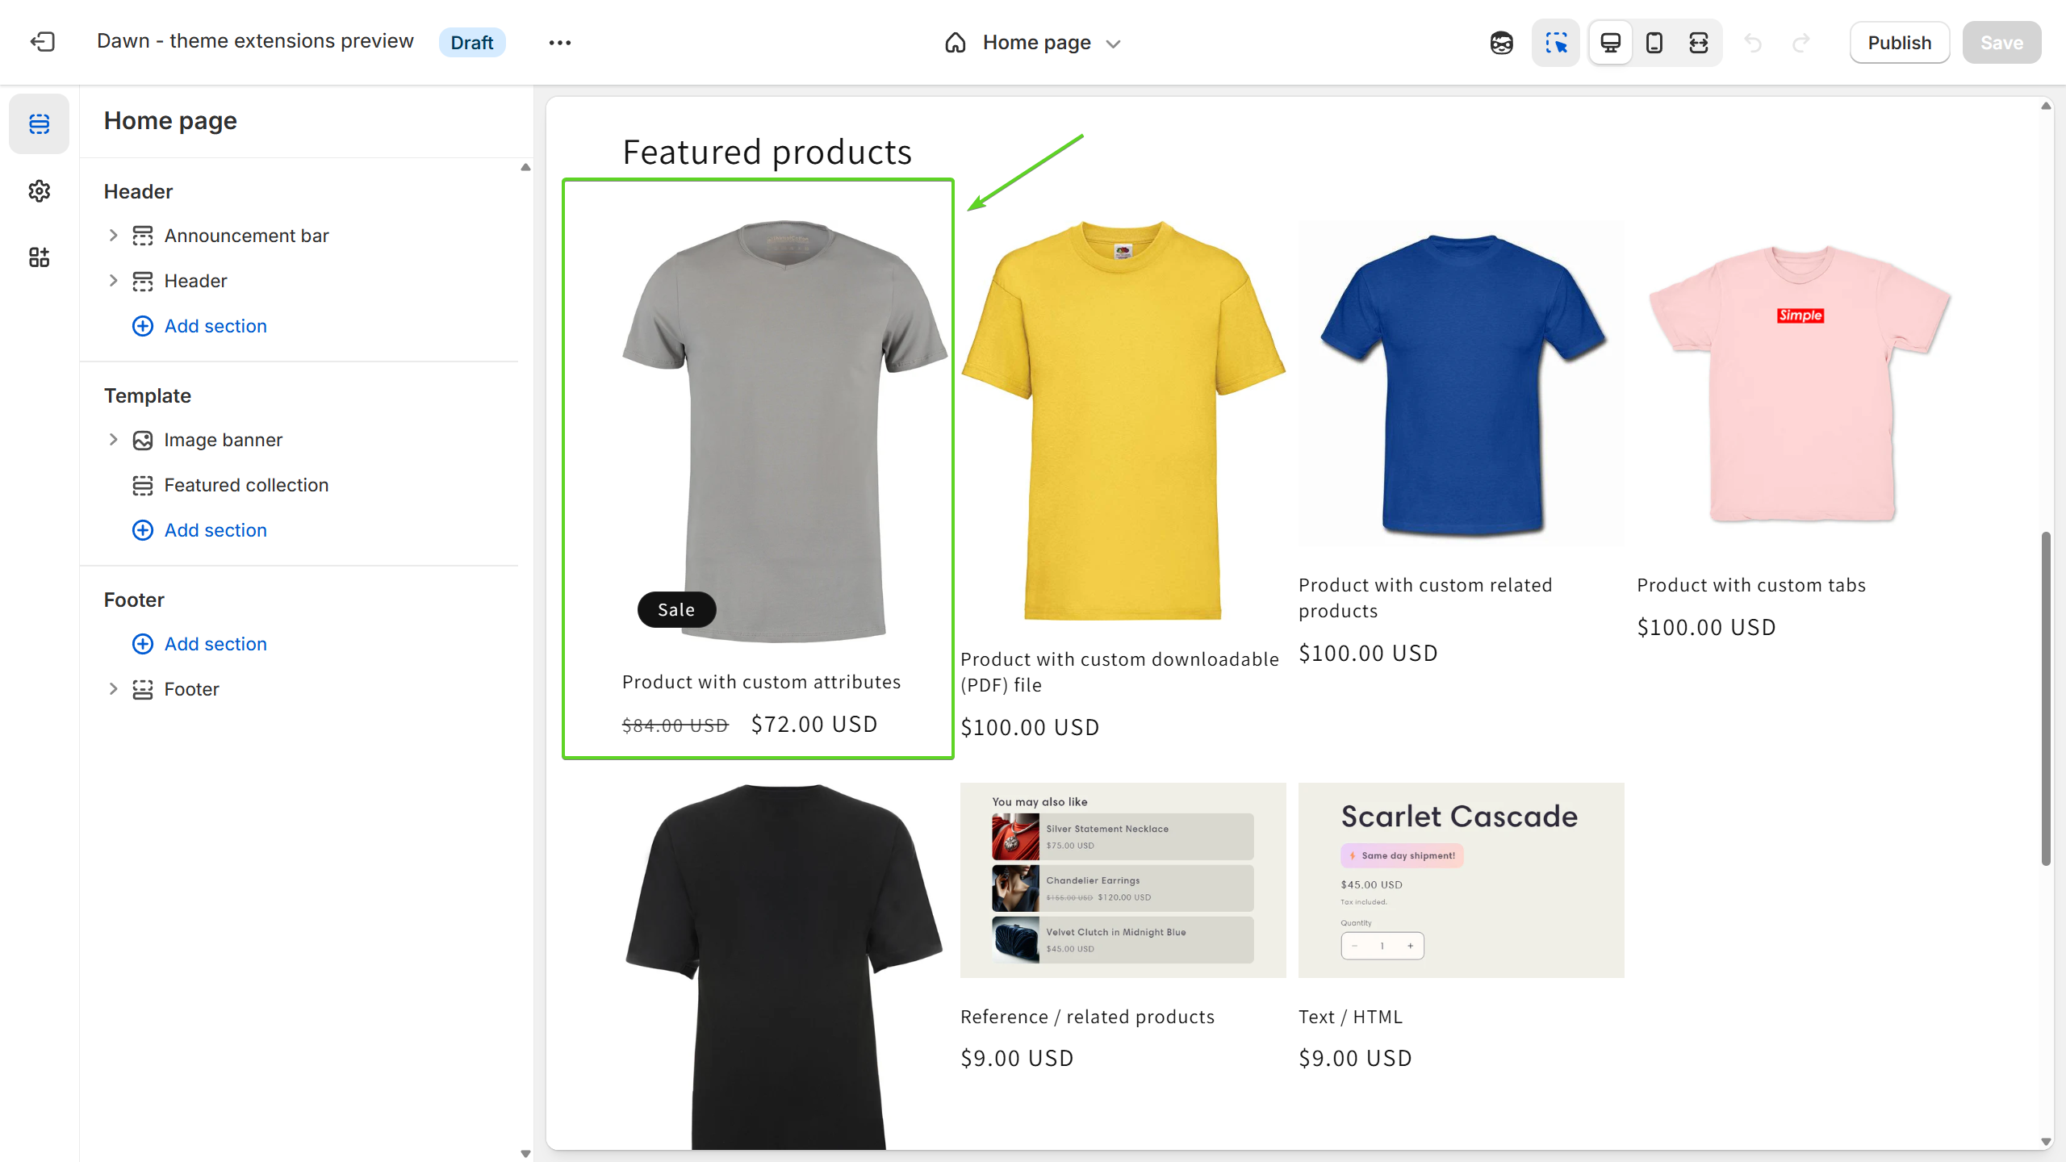Image resolution: width=2066 pixels, height=1162 pixels.
Task: Click the Publish button
Action: [1899, 43]
